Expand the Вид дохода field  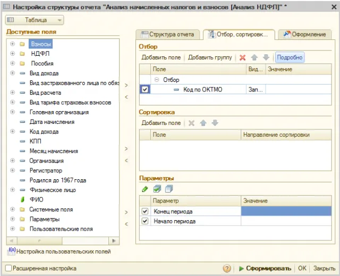point(13,73)
